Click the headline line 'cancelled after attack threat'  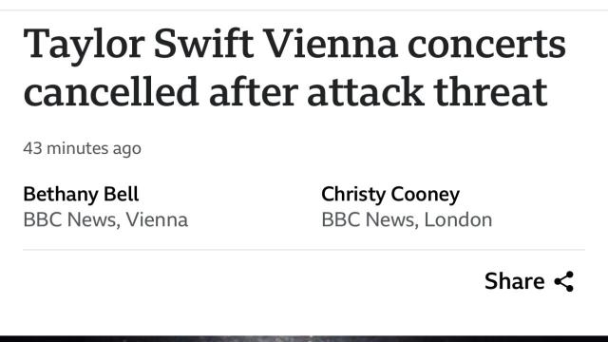pos(285,92)
